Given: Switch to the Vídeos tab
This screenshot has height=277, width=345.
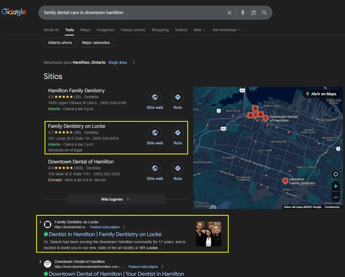Looking at the screenshot, I should point(181,30).
